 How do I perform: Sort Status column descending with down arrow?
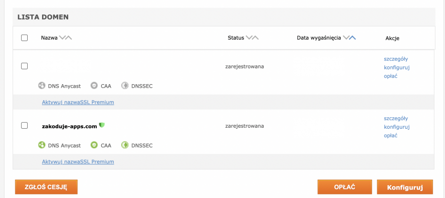coord(249,38)
